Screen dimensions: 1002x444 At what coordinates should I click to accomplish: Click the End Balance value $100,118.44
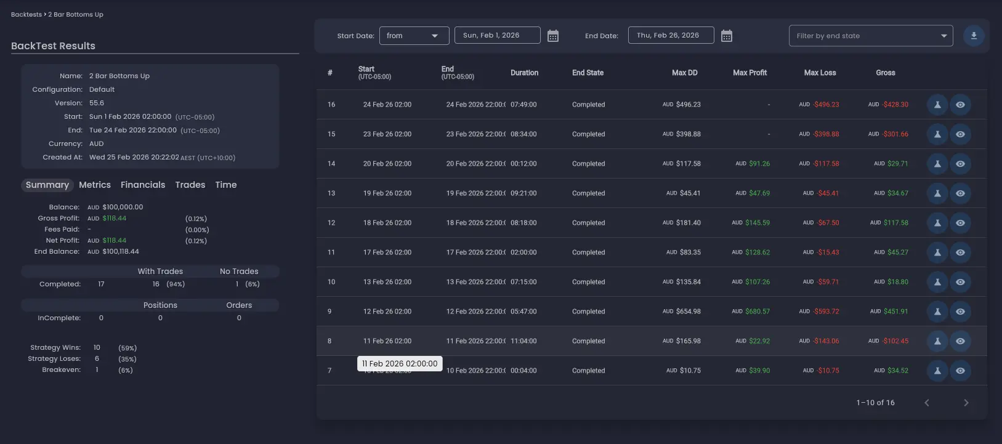[121, 251]
